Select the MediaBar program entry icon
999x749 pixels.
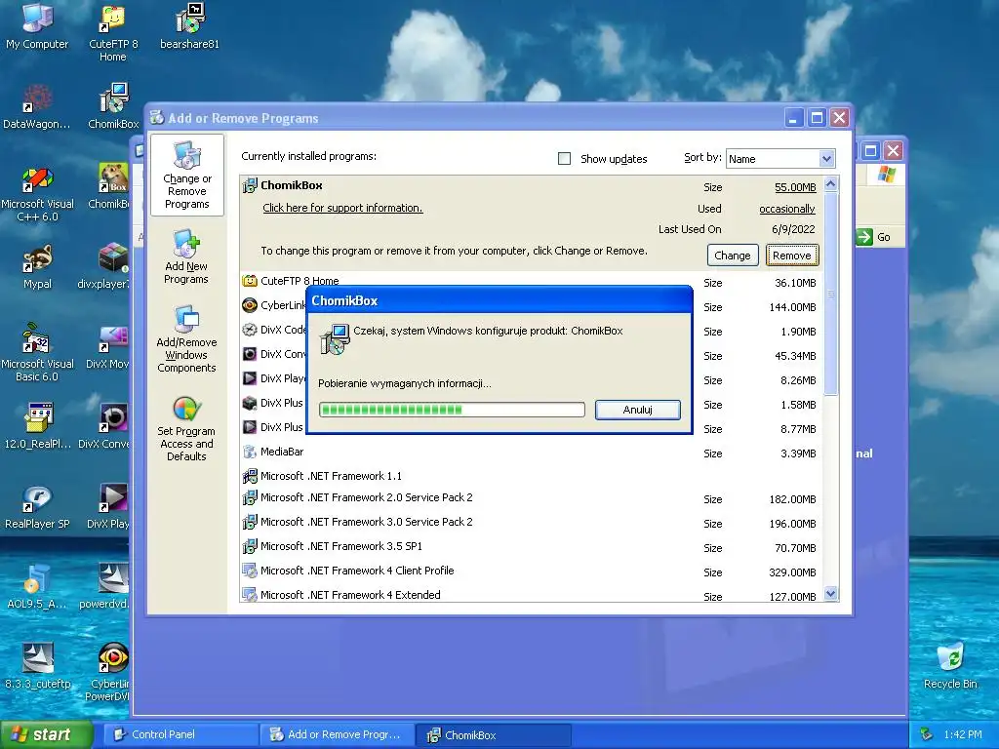click(x=250, y=453)
